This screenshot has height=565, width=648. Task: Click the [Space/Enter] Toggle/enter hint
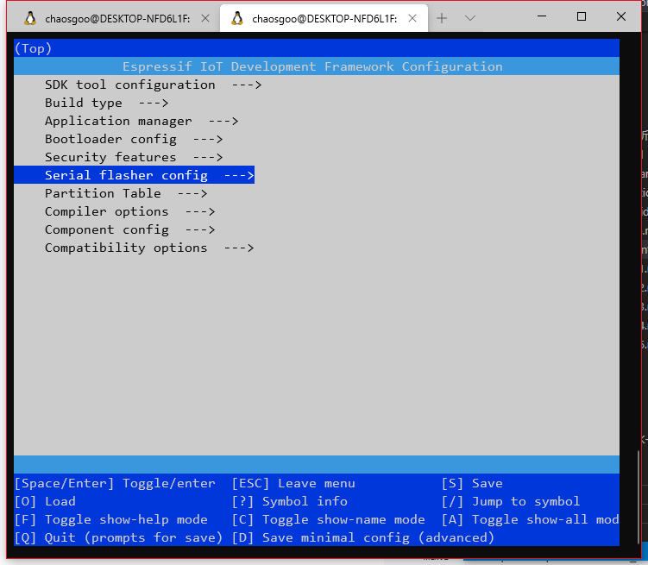tap(115, 484)
